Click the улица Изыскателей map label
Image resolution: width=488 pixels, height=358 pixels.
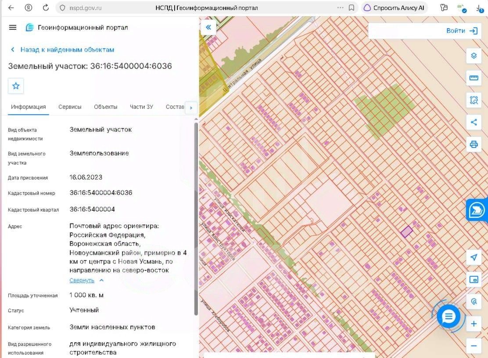click(230, 214)
